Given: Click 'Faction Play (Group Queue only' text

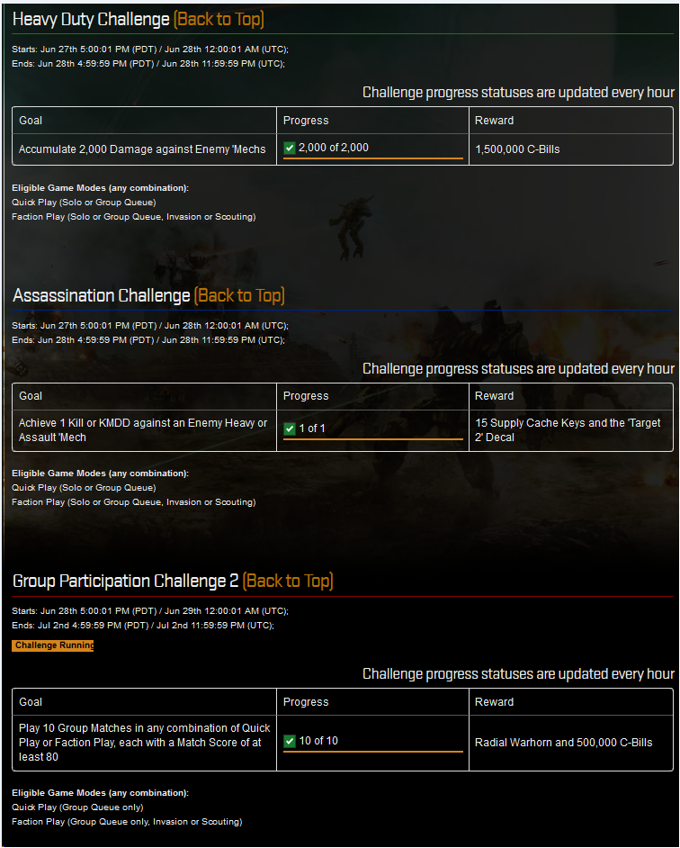Looking at the screenshot, I should (127, 822).
